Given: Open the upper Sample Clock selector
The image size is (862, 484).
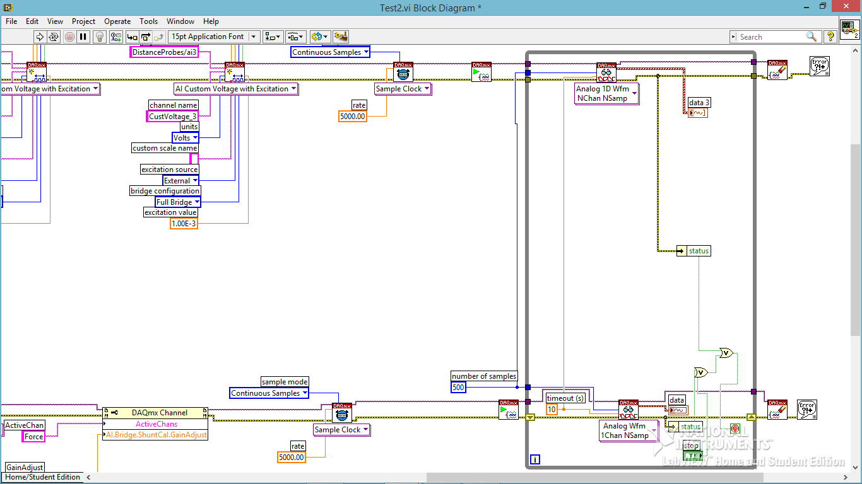Looking at the screenshot, I should pyautogui.click(x=403, y=89).
